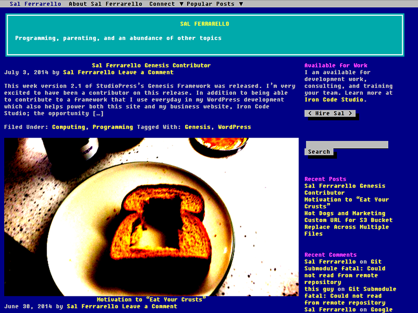Image resolution: width=418 pixels, height=313 pixels.
Task: Open the Motivation to Eat Your Crusts post title
Action: [x=151, y=299]
